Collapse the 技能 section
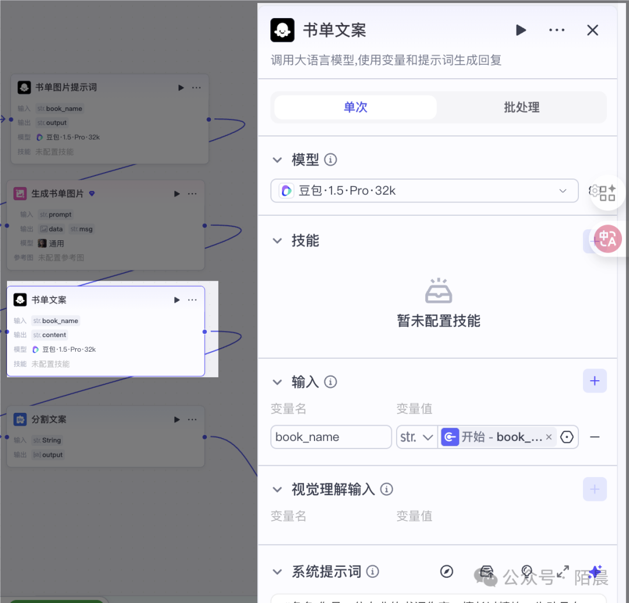629x603 pixels. (277, 241)
